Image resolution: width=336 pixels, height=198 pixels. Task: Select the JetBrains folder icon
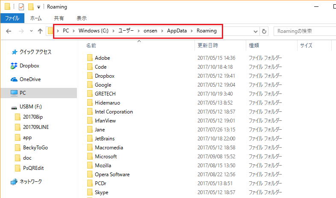[90, 139]
